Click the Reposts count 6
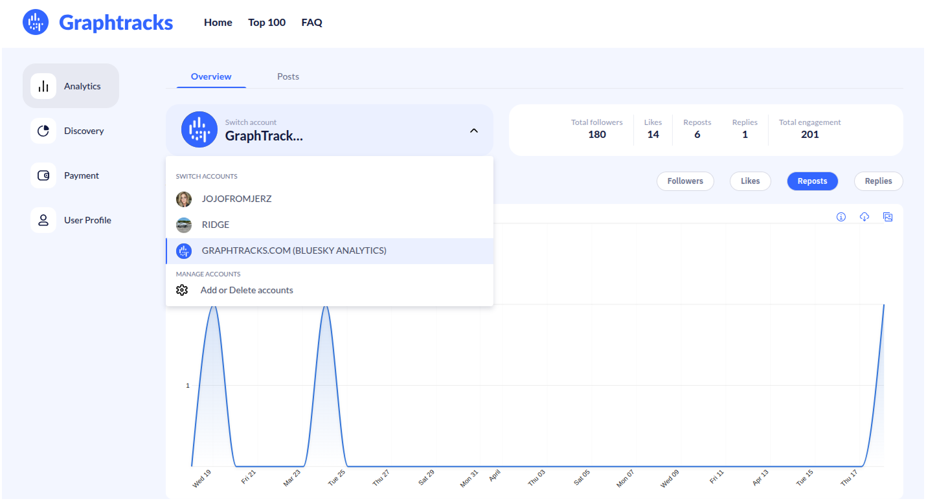The width and height of the screenshot is (926, 501). pyautogui.click(x=697, y=135)
